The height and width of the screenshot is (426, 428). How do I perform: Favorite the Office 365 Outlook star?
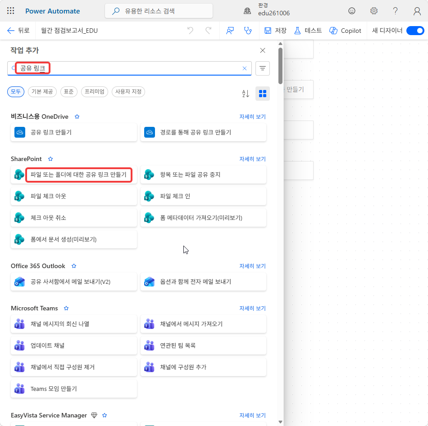coord(74,266)
